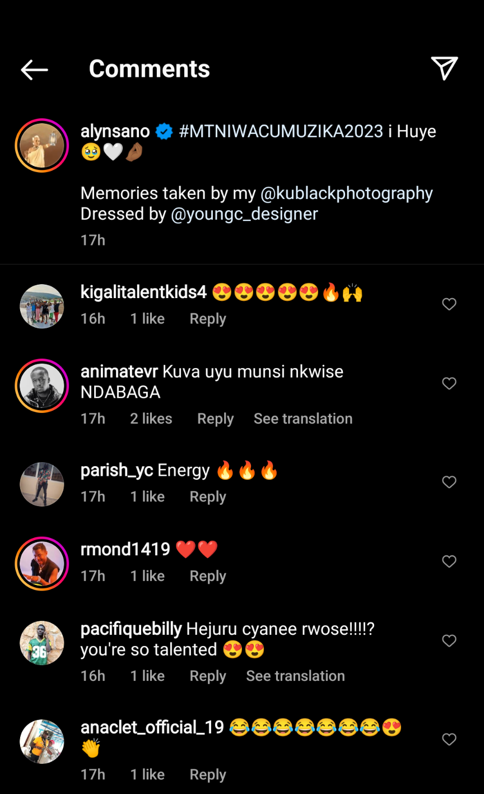The width and height of the screenshot is (484, 794).
Task: Open the #MTNIWACUMUZIKA2023 hashtag
Action: pos(280,132)
